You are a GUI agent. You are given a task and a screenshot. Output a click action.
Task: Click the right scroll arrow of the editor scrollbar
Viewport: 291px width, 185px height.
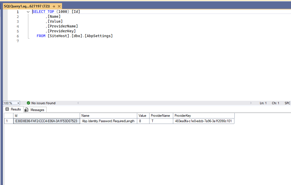pos(251,103)
